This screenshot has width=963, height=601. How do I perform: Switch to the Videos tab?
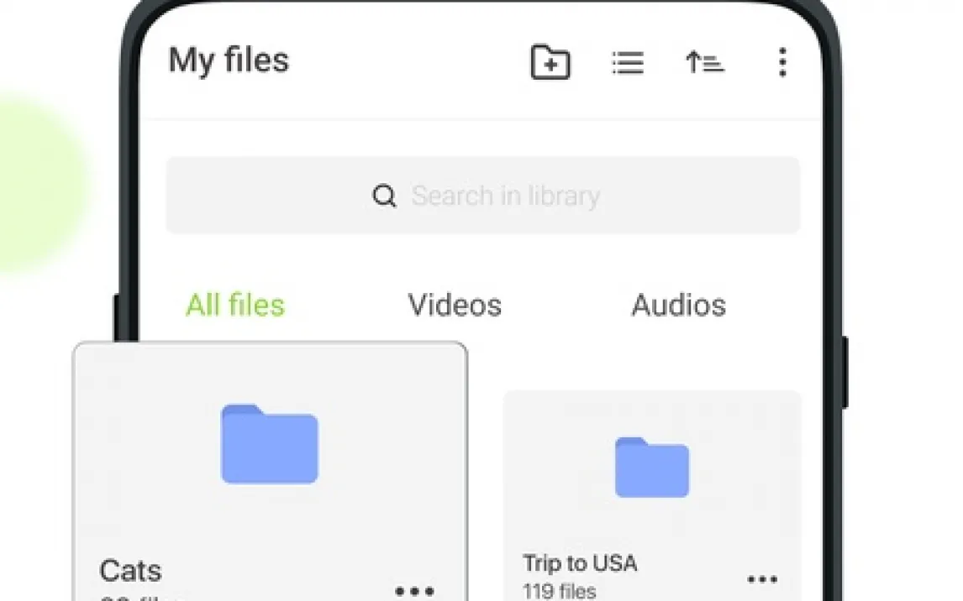point(455,305)
